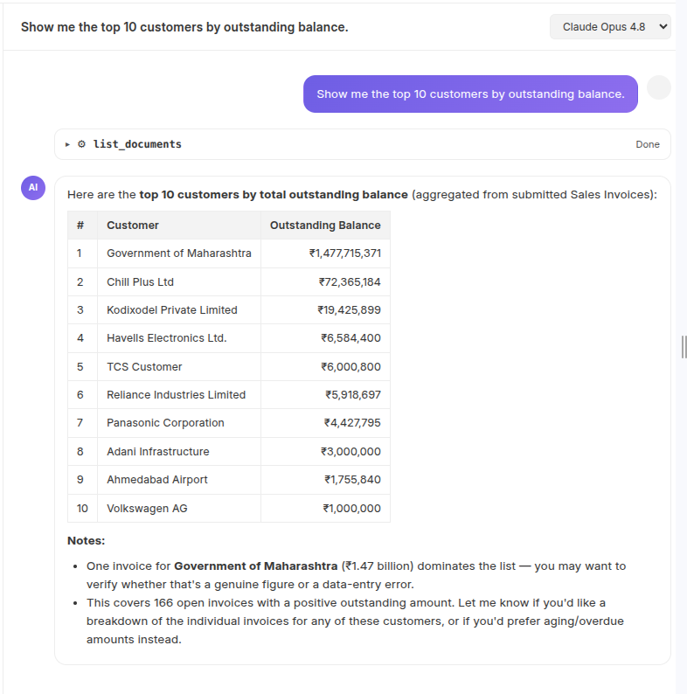Viewport: 687px width, 694px height.
Task: Click the ₹6,000,800 TCS Customer balance
Action: (x=351, y=366)
